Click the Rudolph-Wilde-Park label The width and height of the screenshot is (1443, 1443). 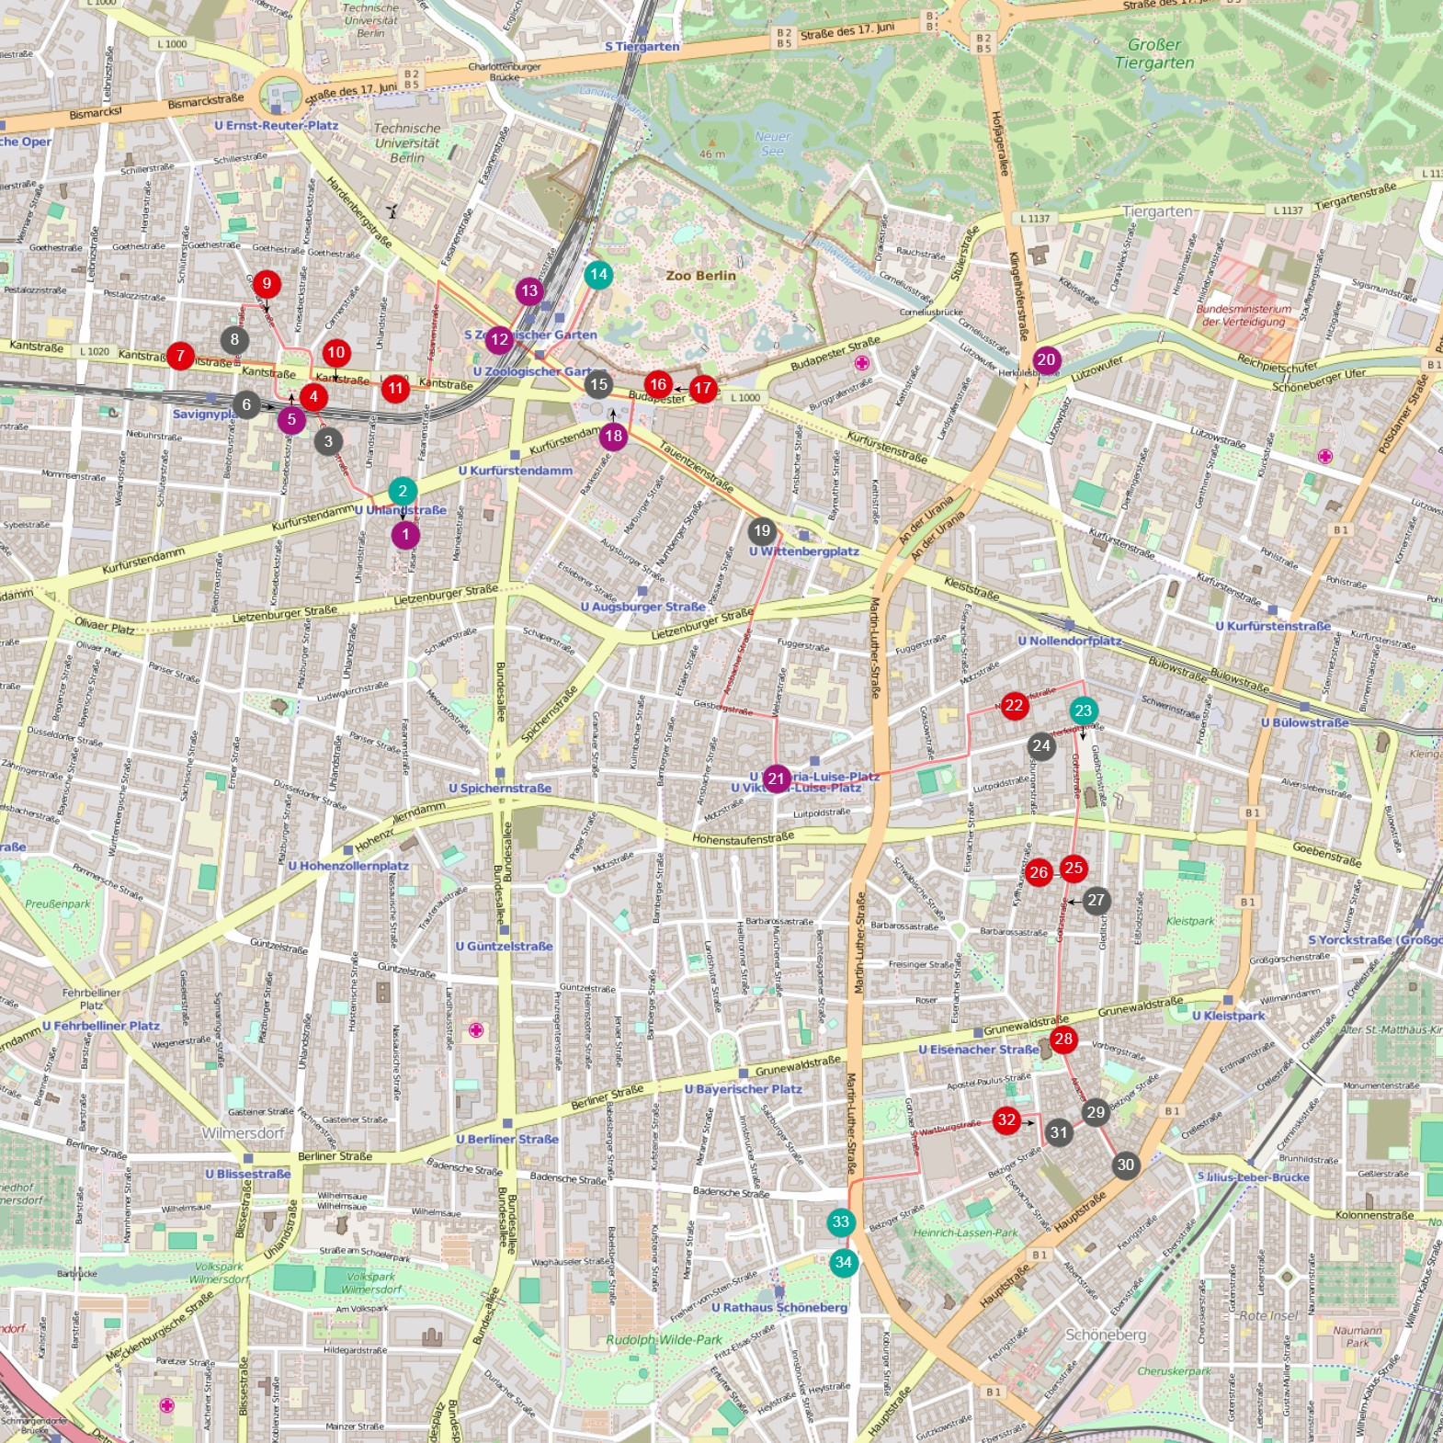point(665,1341)
